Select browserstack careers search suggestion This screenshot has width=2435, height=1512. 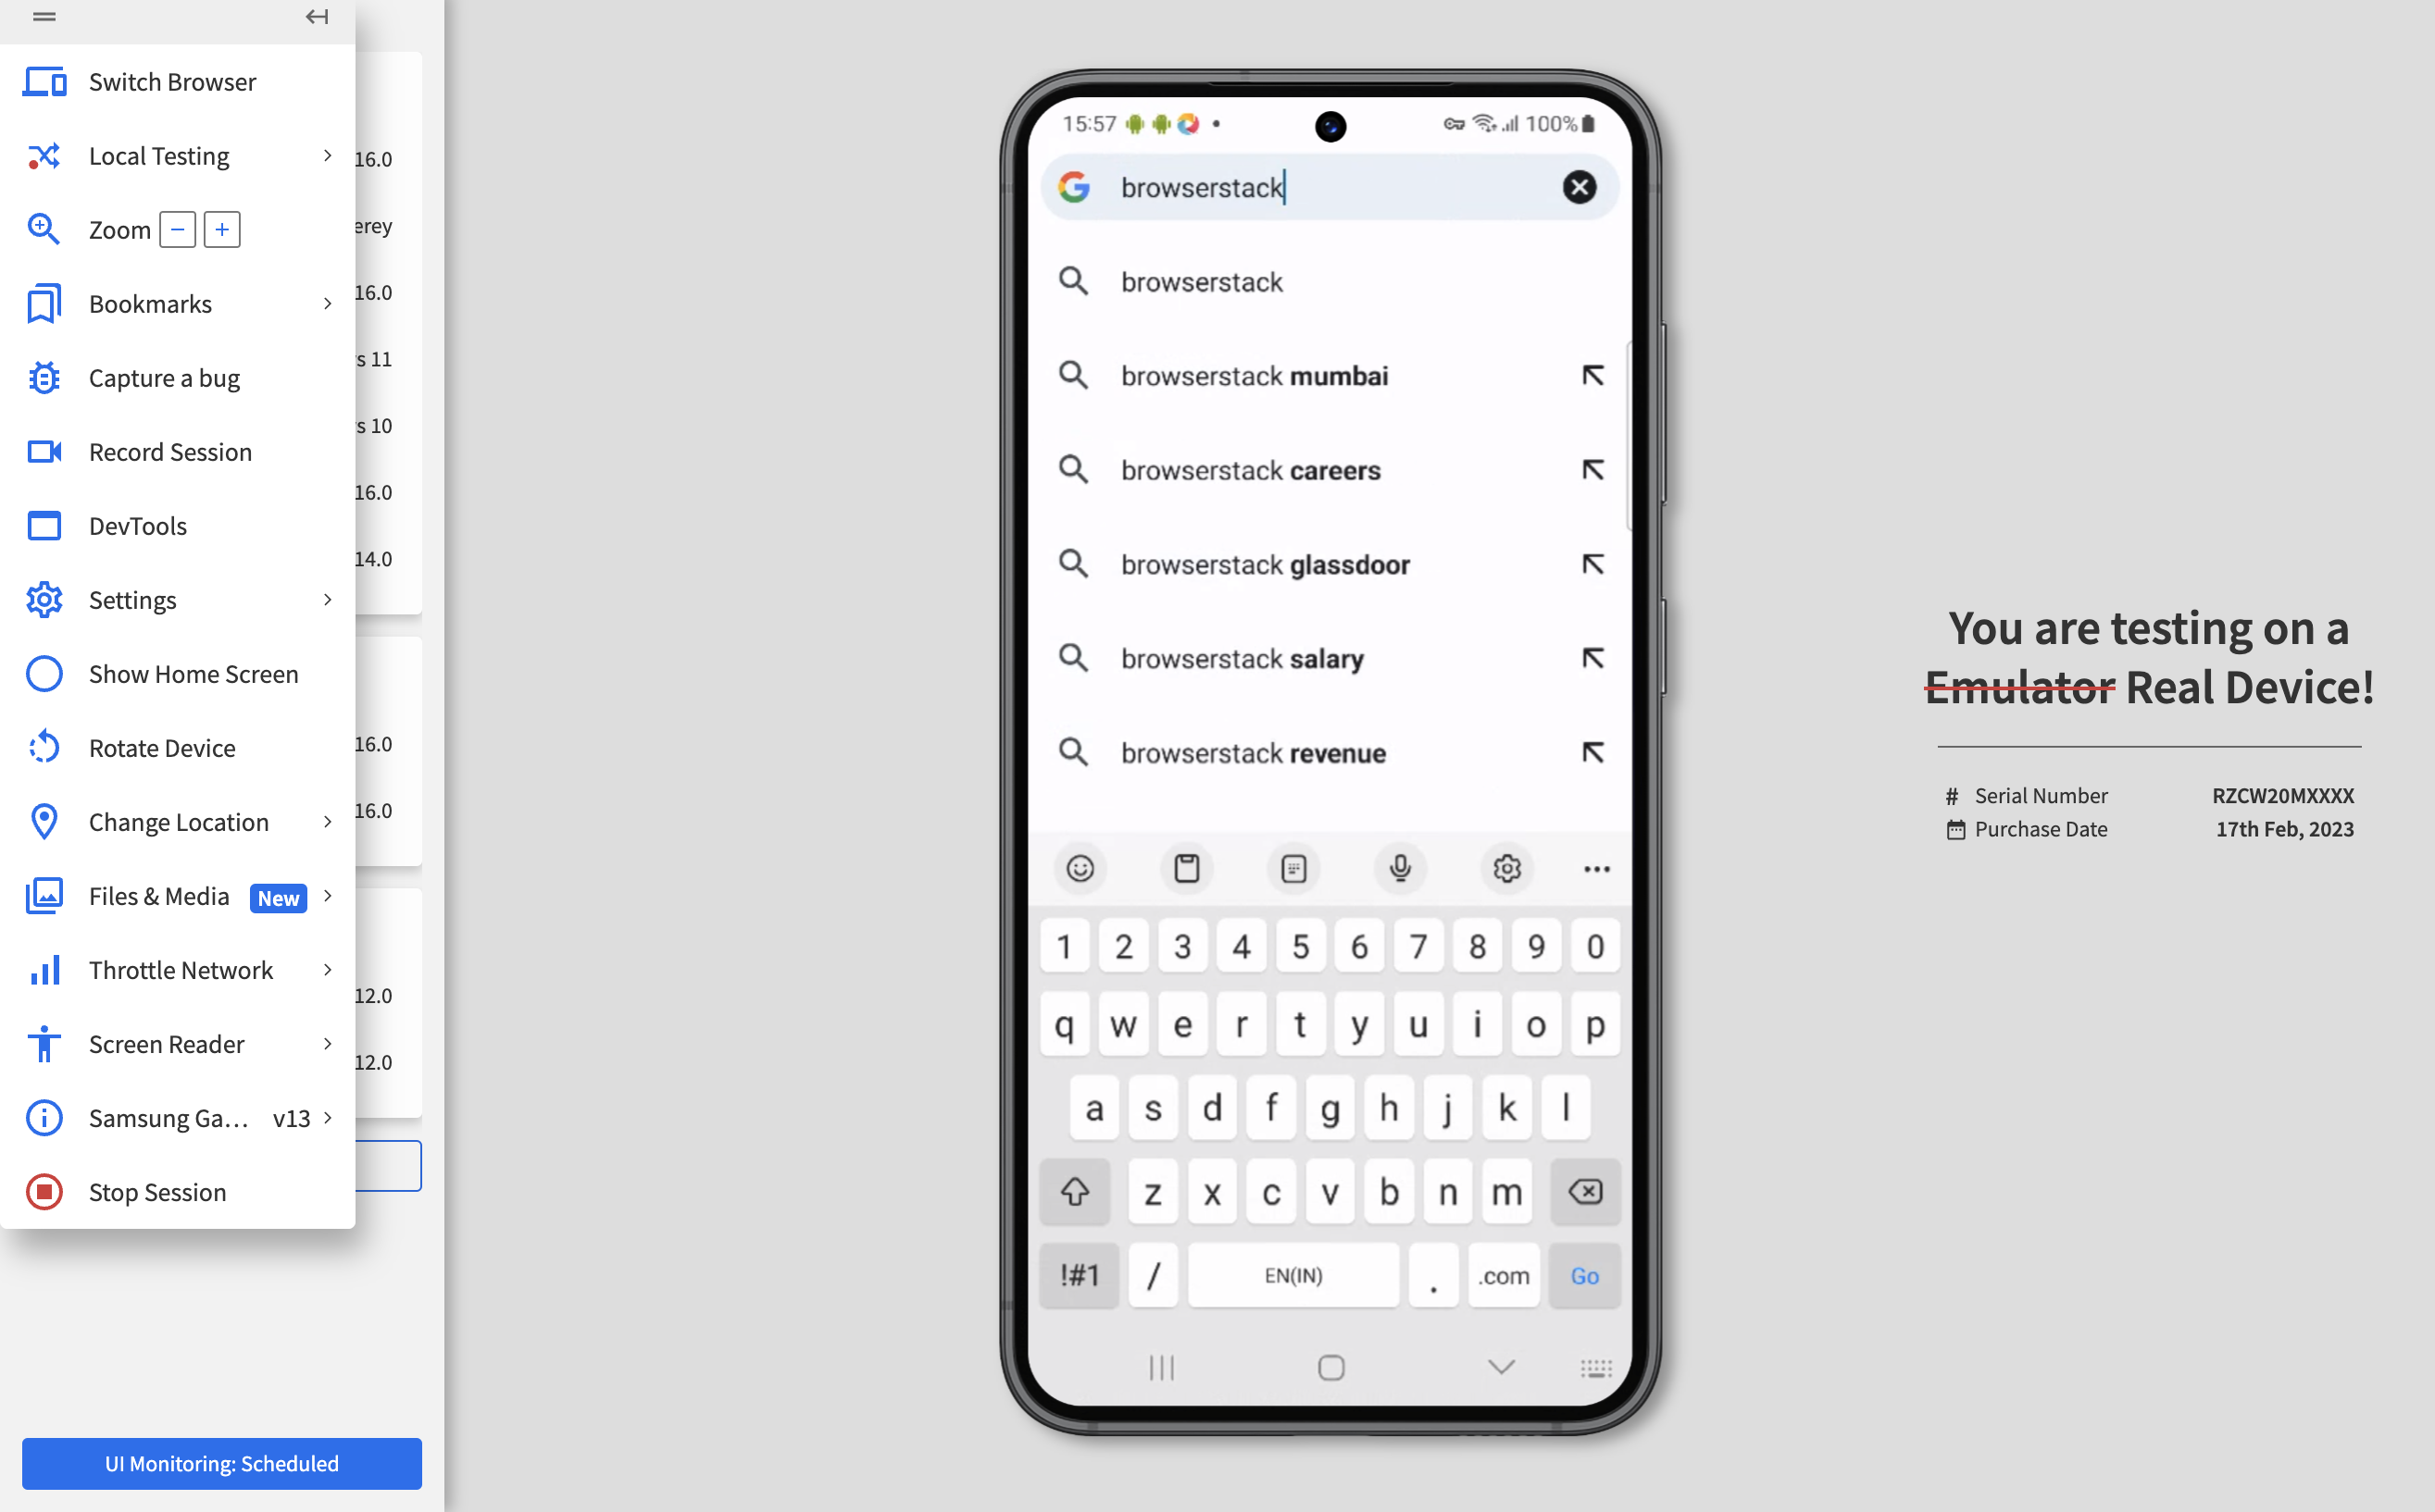click(x=1330, y=468)
